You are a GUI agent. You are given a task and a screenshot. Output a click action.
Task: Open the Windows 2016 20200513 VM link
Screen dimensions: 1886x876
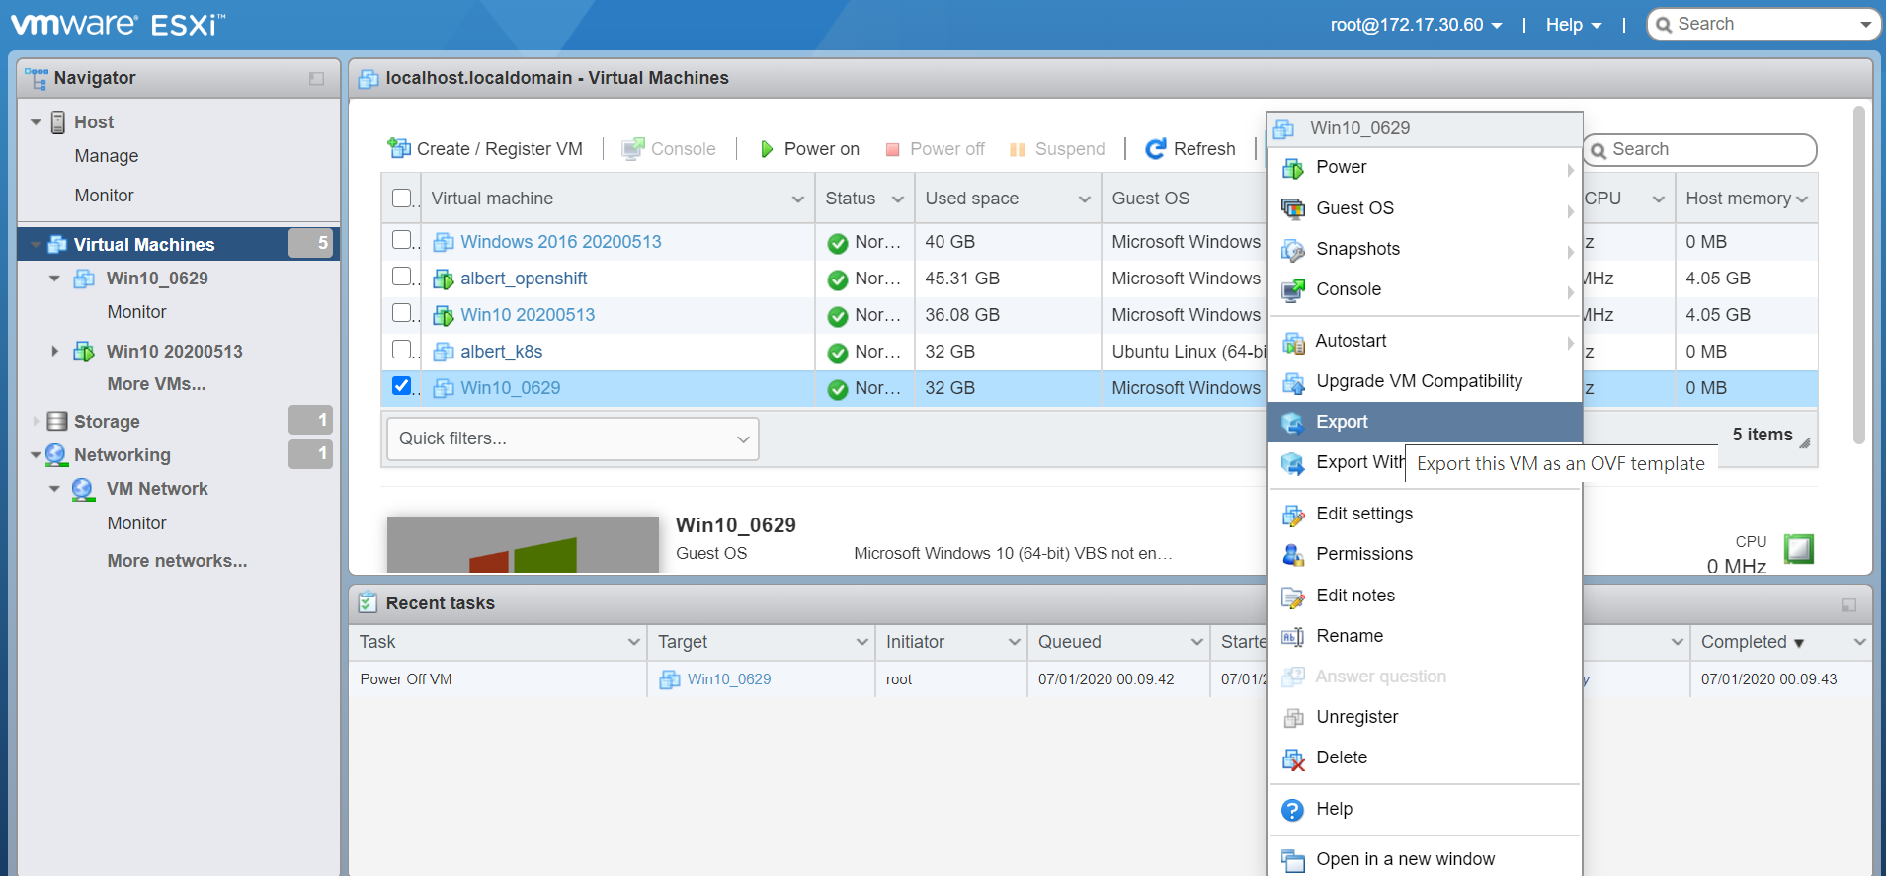(x=560, y=242)
